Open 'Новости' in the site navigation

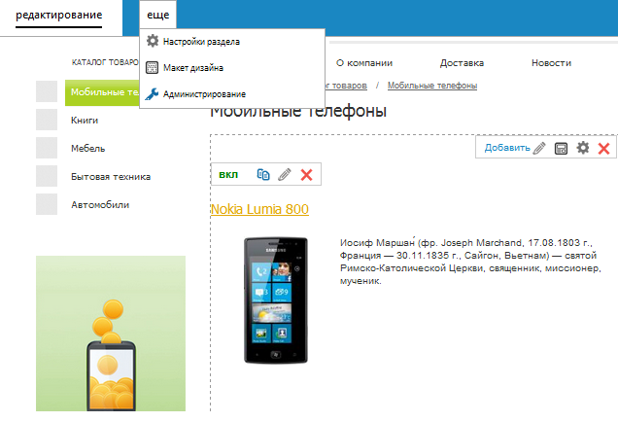click(551, 62)
